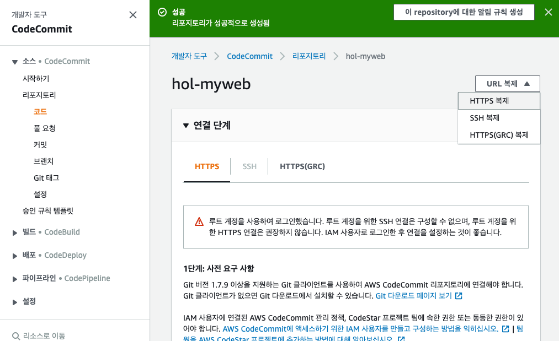Dismiss the green success banner
This screenshot has height=341, width=559.
(549, 13)
